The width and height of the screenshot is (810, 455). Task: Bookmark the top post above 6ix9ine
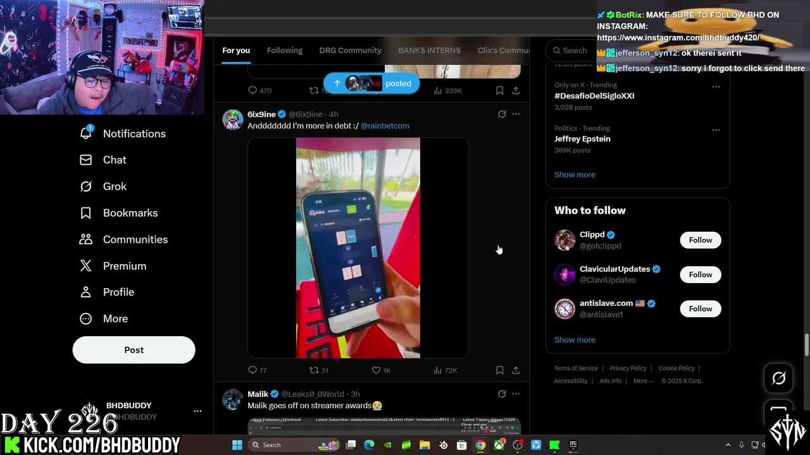point(499,90)
